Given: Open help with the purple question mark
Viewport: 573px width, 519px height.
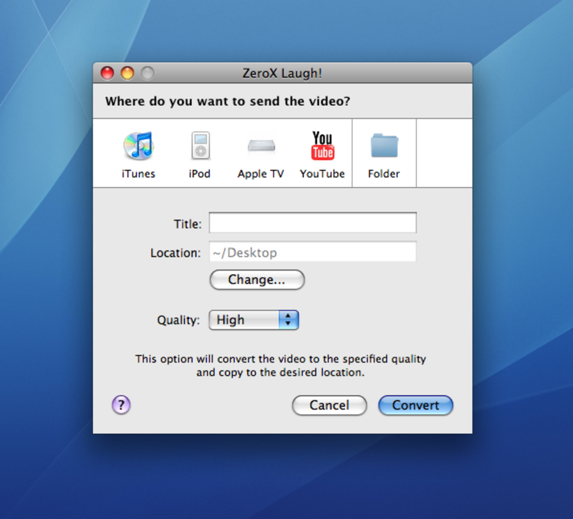Looking at the screenshot, I should click(x=121, y=405).
